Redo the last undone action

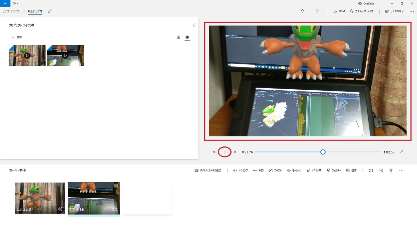point(317,11)
